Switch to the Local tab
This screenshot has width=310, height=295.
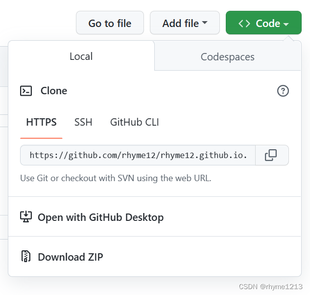pos(81,56)
